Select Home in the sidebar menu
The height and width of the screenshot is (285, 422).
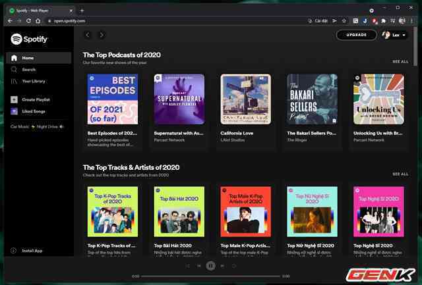(27, 58)
